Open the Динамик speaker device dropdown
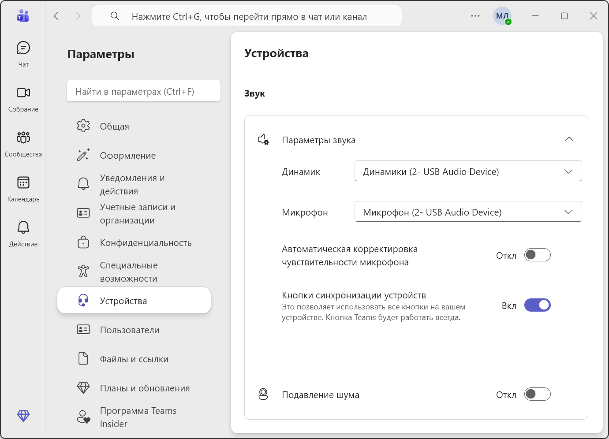Screen dimensions: 609x439 tap(468, 171)
